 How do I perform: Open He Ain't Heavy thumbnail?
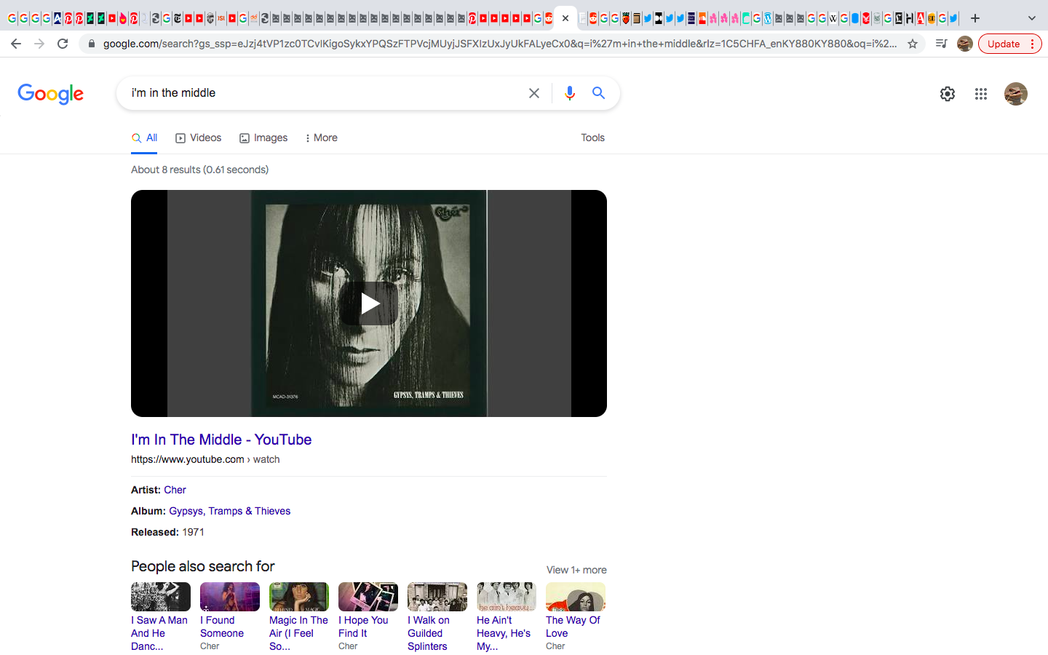point(507,597)
